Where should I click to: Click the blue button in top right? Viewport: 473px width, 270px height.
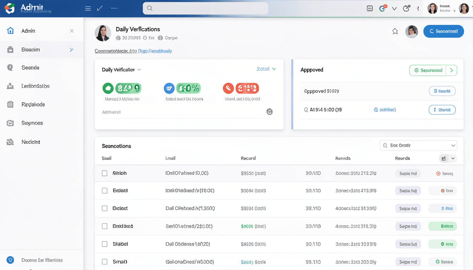click(x=443, y=31)
